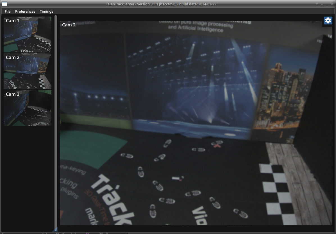
Task: Select the Cam 1 thumbnail
Action: pyautogui.click(x=28, y=35)
